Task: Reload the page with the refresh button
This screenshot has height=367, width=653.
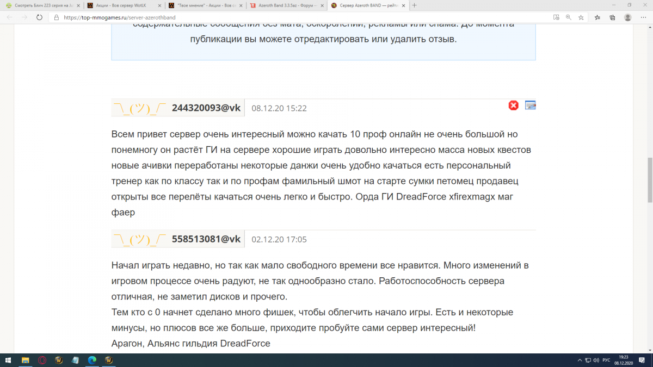Action: (x=39, y=17)
